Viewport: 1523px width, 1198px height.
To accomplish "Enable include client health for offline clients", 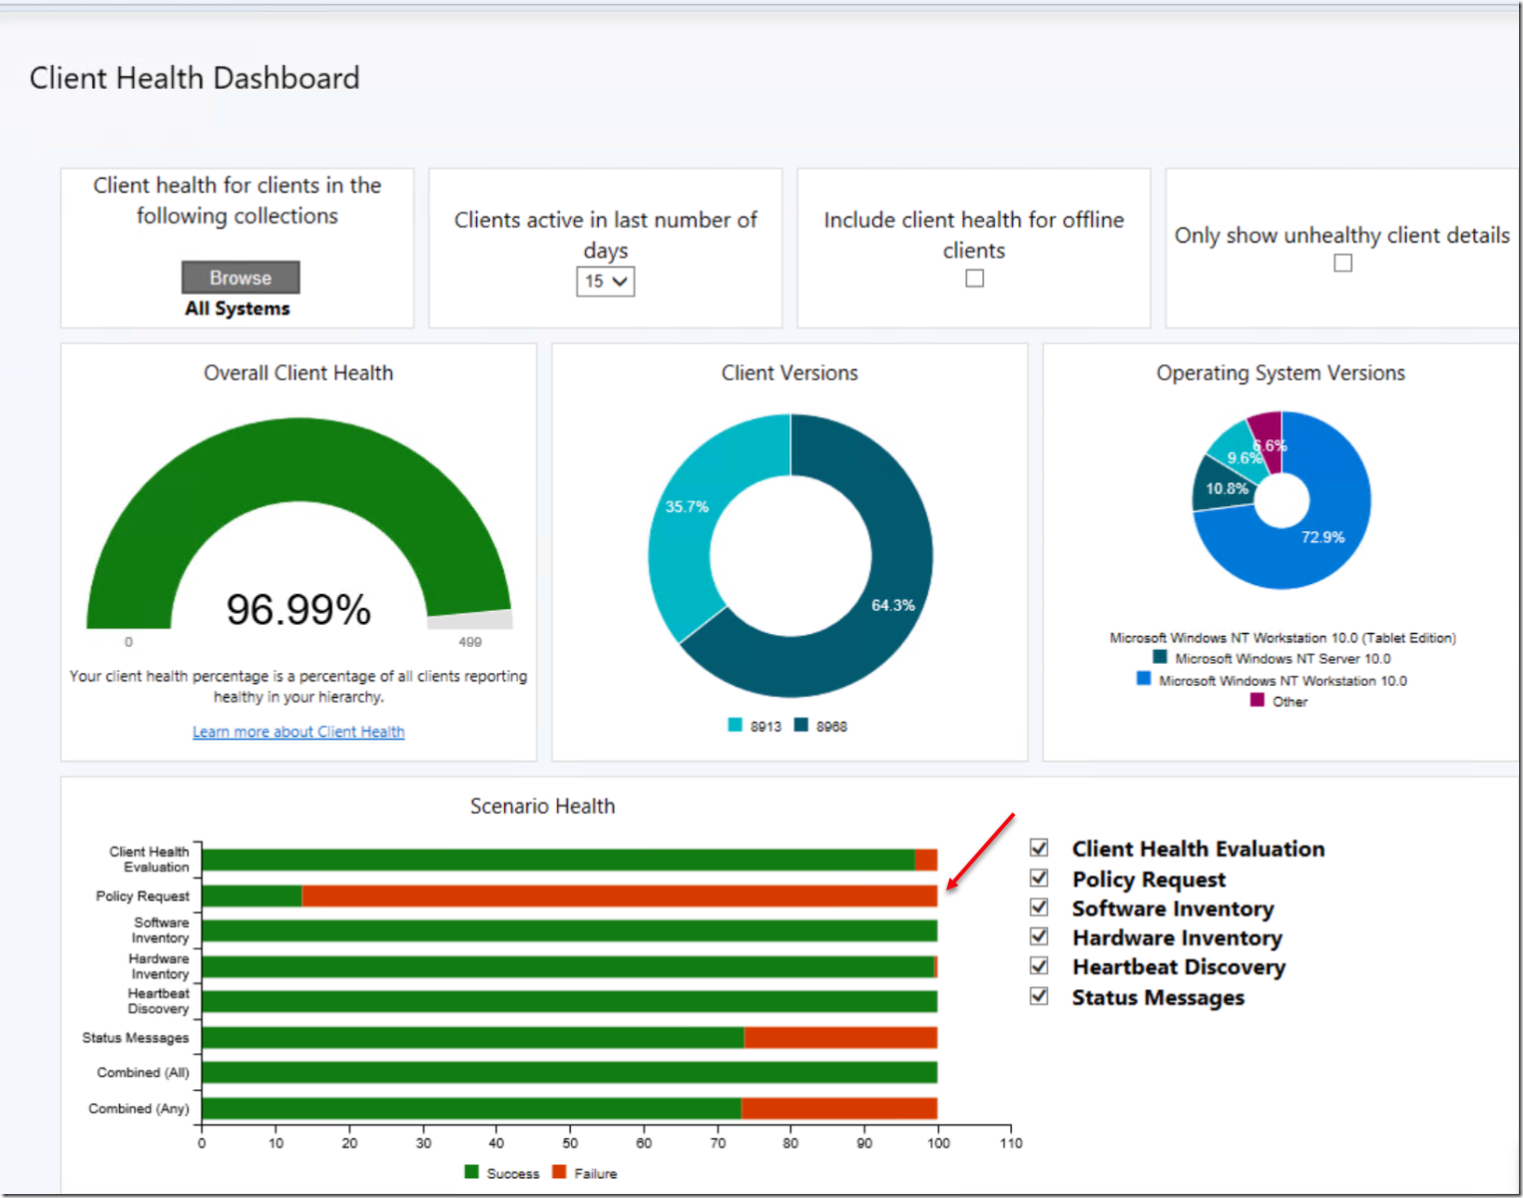I will (974, 279).
